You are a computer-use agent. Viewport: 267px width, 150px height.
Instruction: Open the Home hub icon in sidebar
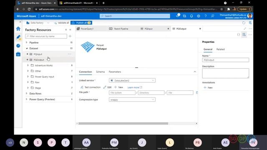(x=18, y=29)
